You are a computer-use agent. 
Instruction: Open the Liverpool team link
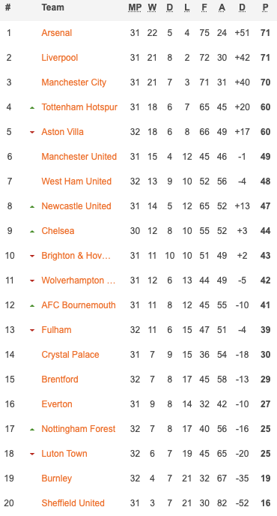coord(59,58)
